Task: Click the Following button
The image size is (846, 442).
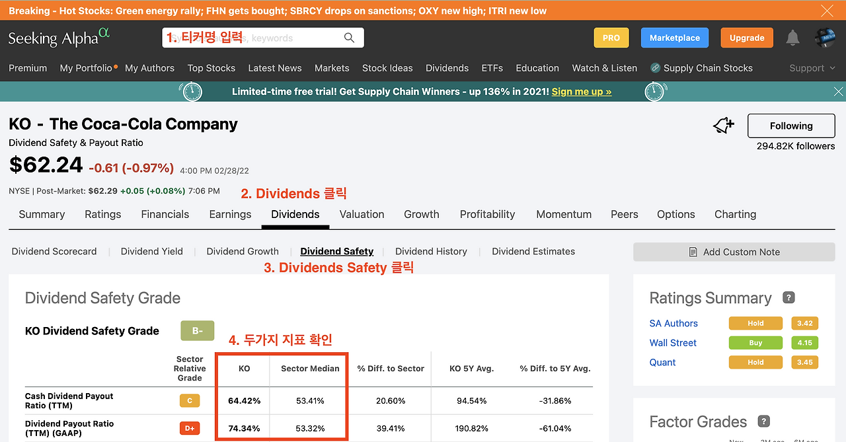Action: coord(791,126)
